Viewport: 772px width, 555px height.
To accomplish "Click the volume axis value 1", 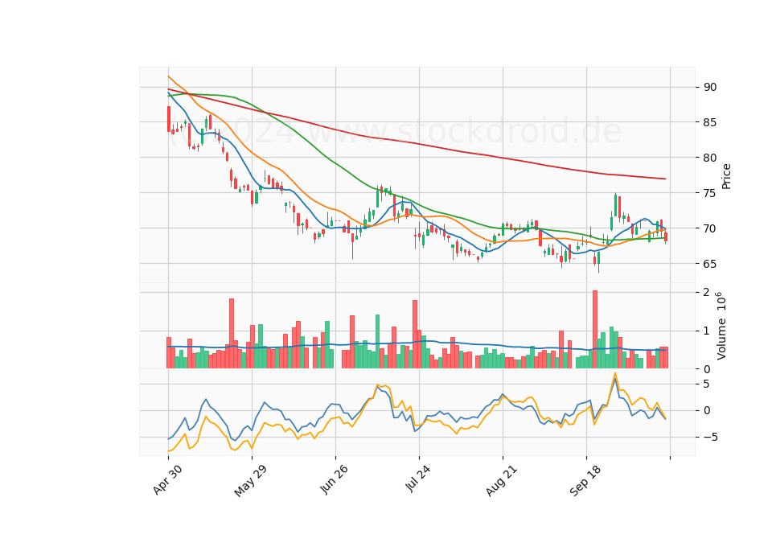I will pyautogui.click(x=707, y=331).
